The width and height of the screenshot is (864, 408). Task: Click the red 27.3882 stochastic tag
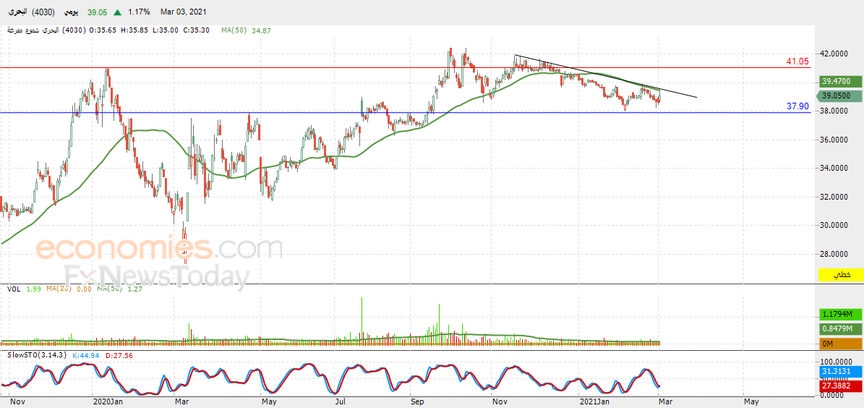(x=840, y=386)
